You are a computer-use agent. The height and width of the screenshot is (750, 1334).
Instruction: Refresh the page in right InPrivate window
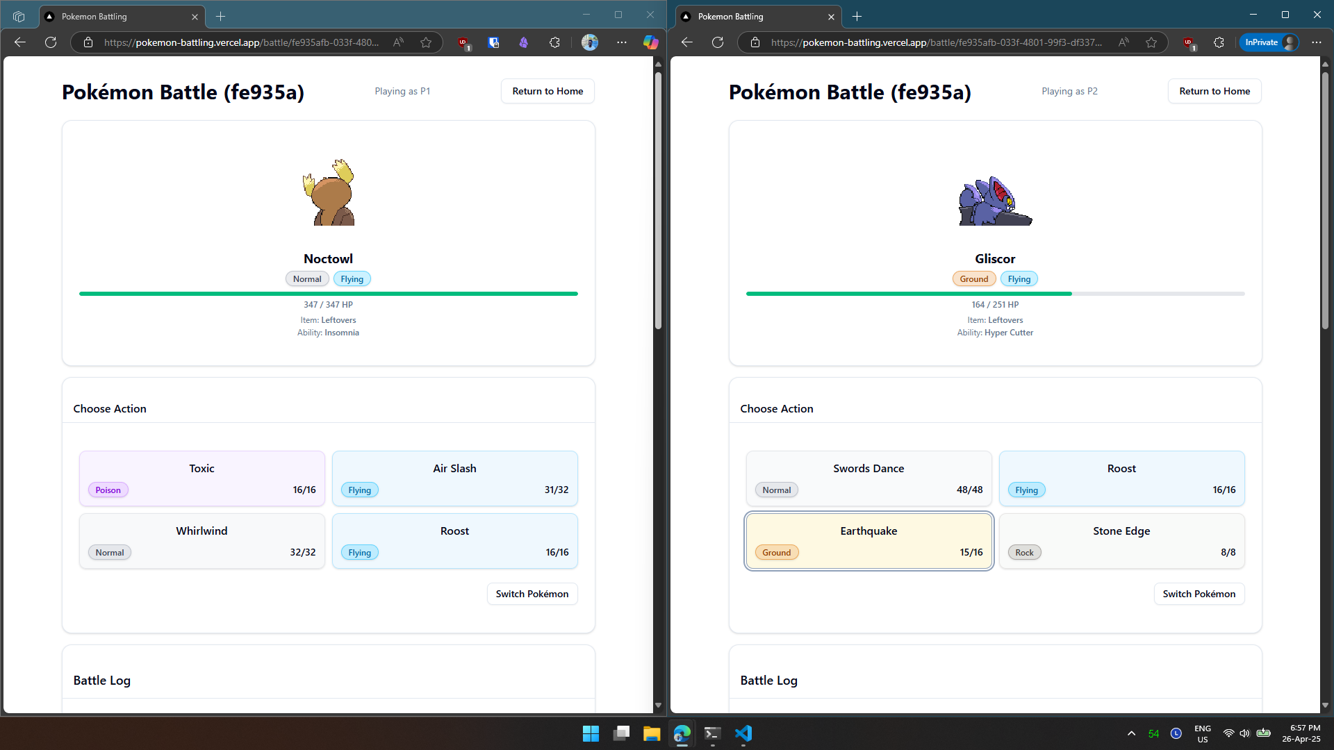(x=718, y=42)
